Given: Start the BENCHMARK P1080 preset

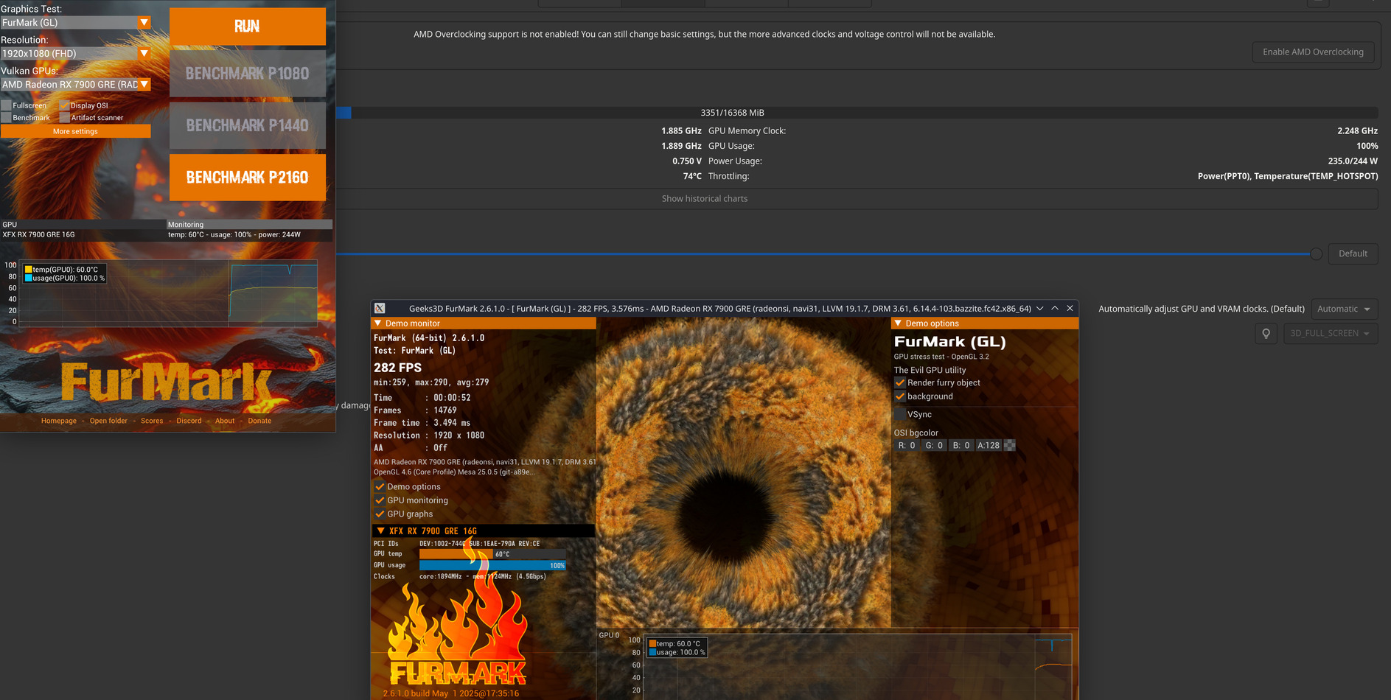Looking at the screenshot, I should [247, 74].
